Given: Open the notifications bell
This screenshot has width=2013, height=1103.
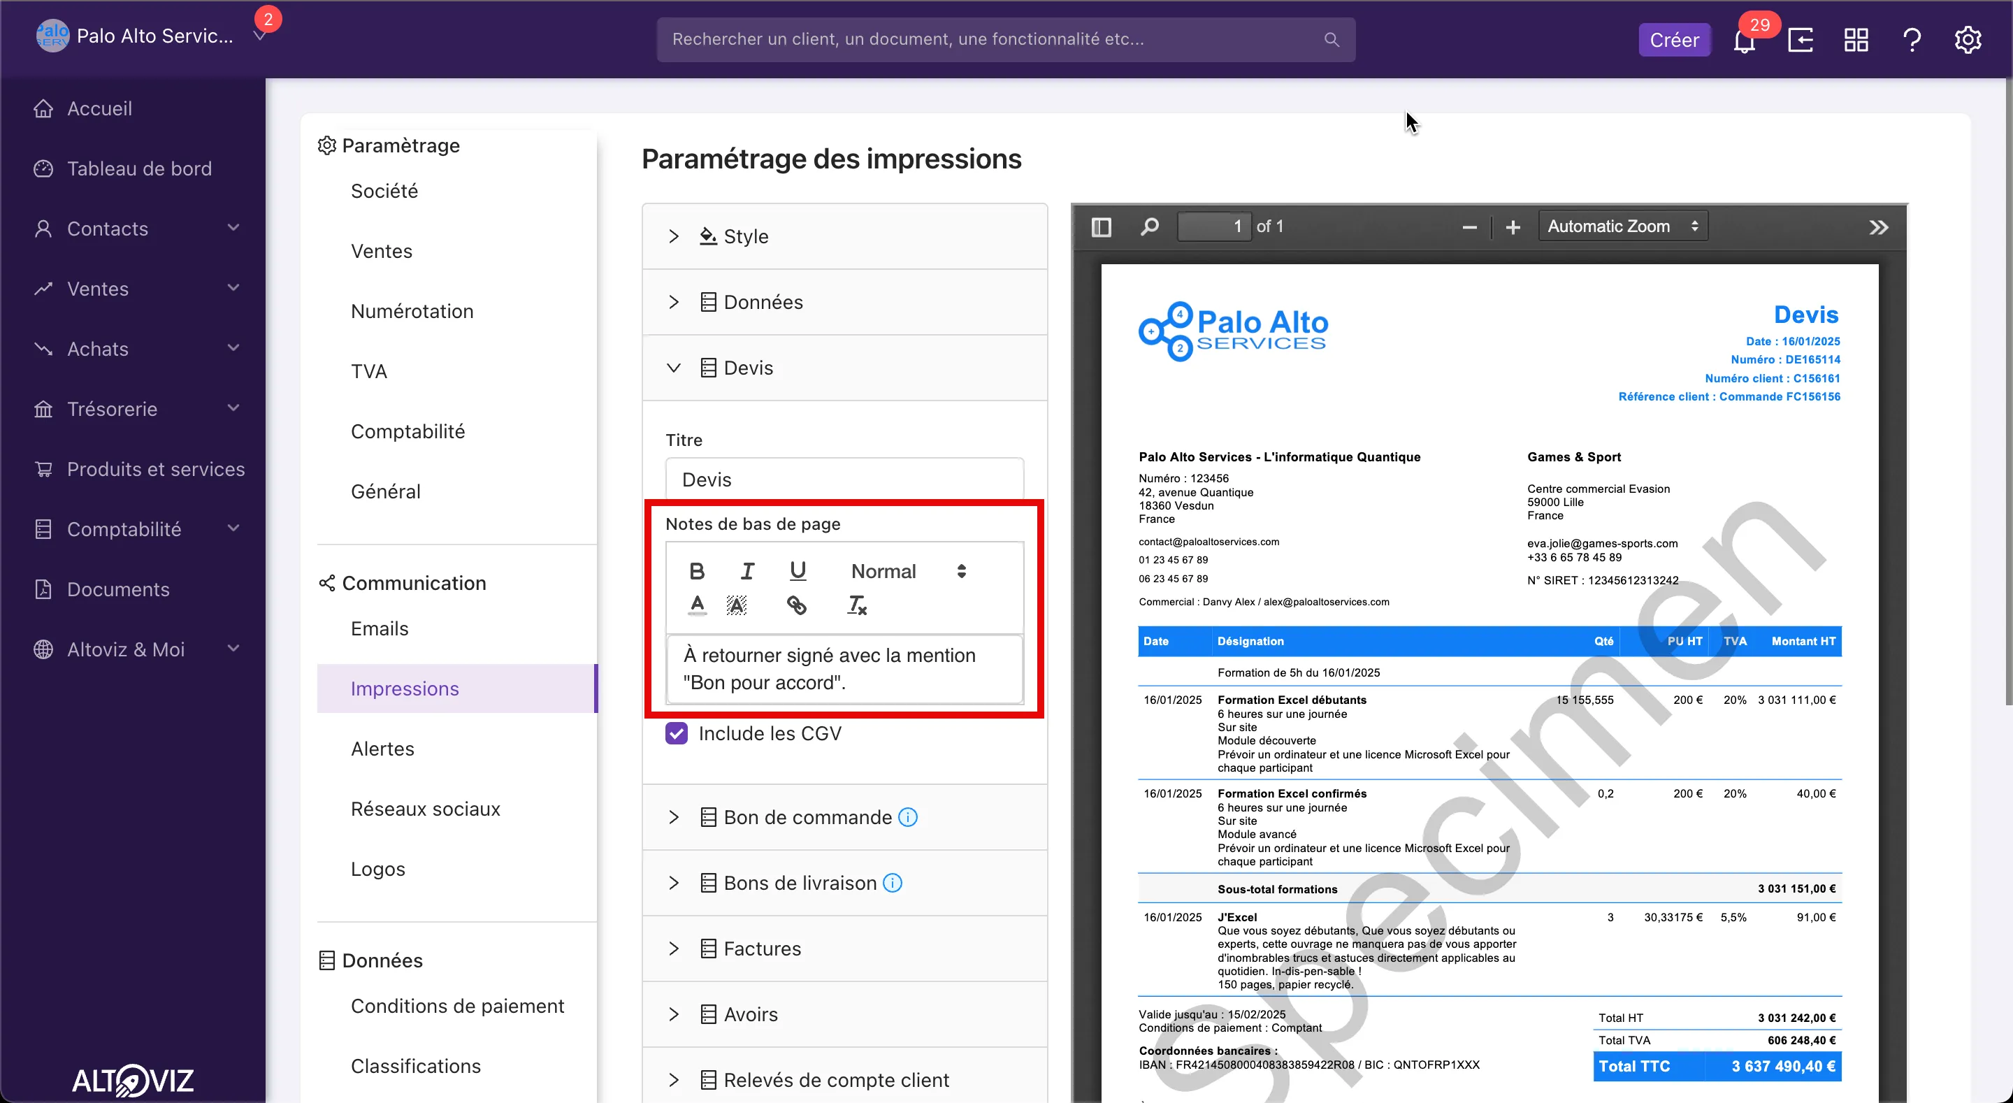Looking at the screenshot, I should pos(1744,40).
